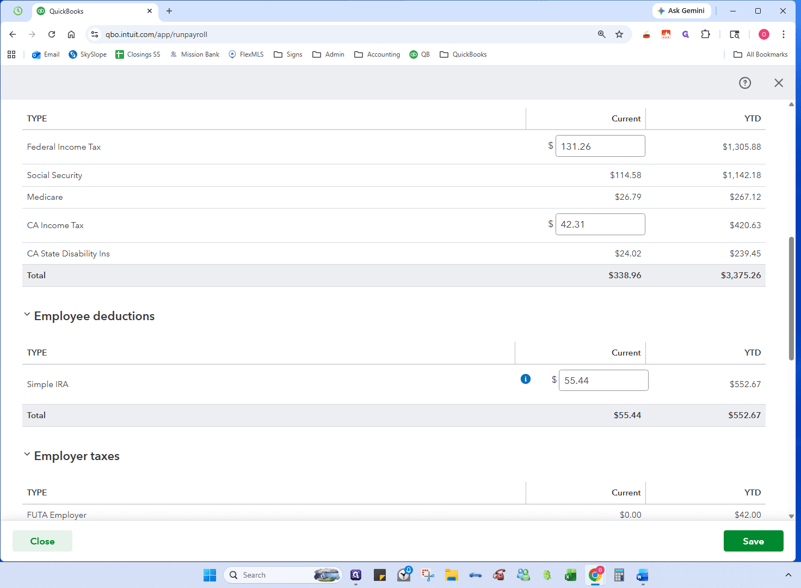
Task: Edit the Simple IRA deduction amount field
Action: click(603, 380)
